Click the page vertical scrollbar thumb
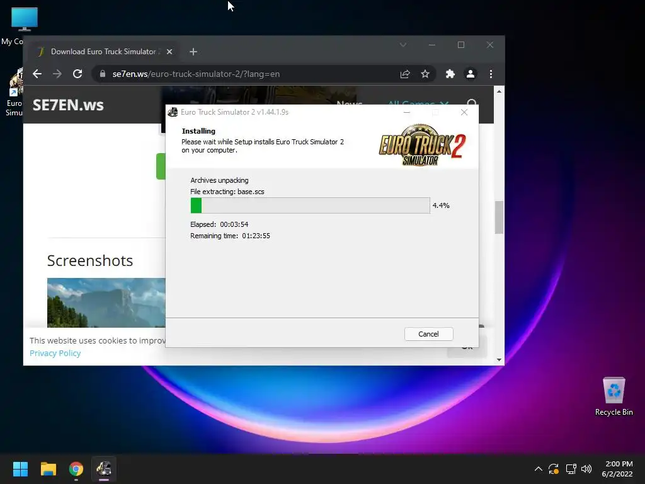 [x=499, y=217]
